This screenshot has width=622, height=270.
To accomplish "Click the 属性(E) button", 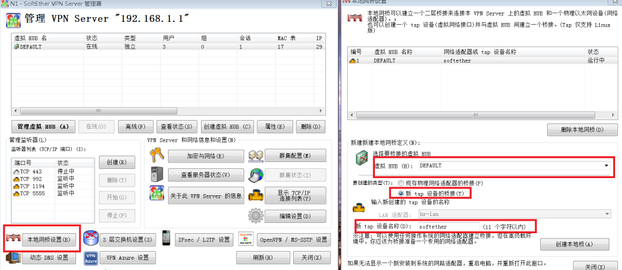I will click(x=275, y=127).
